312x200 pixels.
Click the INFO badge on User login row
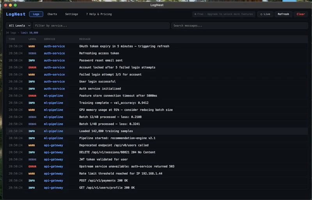click(32, 81)
